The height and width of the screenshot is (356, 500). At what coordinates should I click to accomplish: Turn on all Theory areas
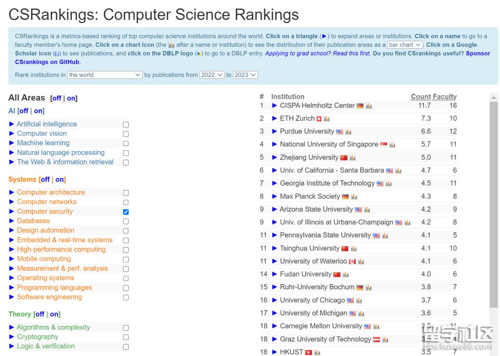54,314
